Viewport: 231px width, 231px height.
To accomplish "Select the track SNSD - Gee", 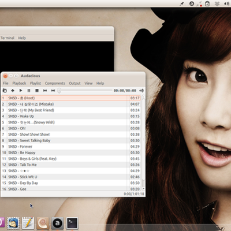I will [x=71, y=189].
